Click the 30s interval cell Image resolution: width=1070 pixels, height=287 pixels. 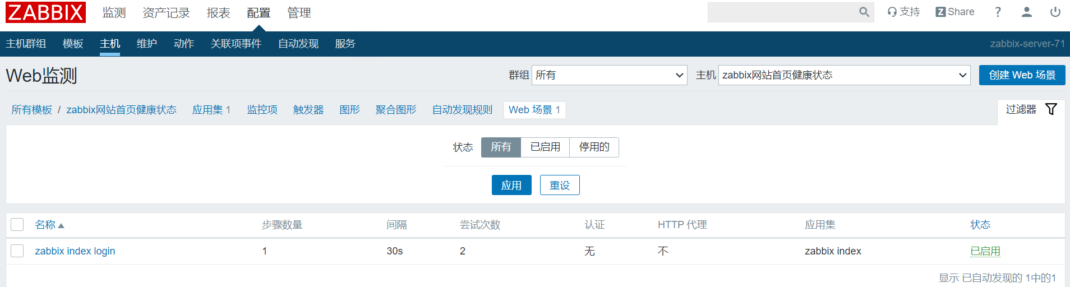pyautogui.click(x=395, y=251)
